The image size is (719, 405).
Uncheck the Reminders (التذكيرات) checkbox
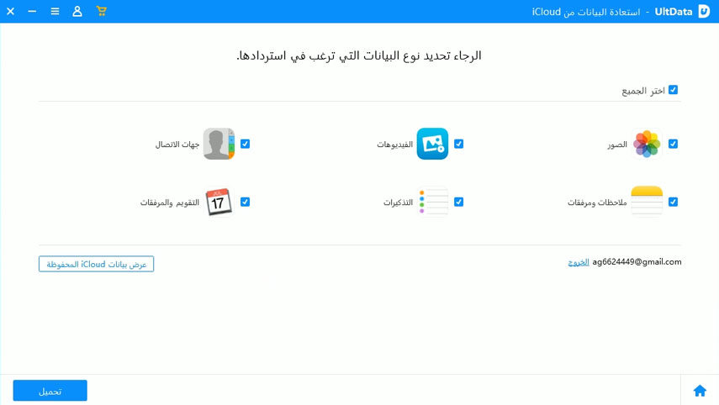click(458, 202)
